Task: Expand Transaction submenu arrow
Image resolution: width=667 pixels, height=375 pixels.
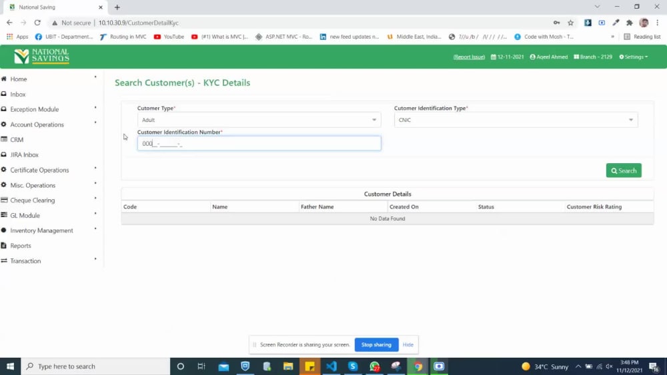Action: [95, 258]
